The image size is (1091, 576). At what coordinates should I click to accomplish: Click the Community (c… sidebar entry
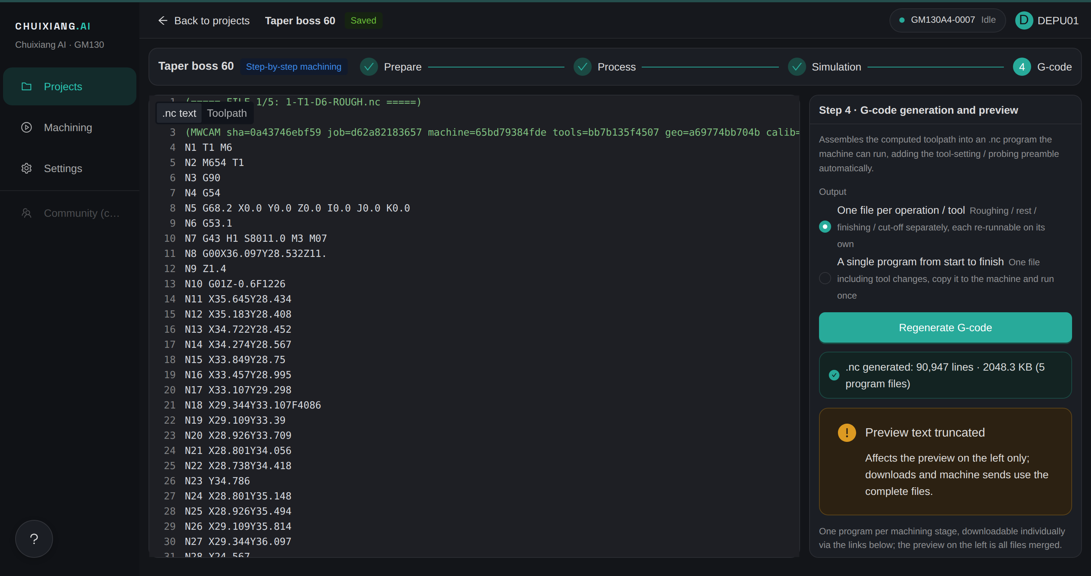tap(69, 213)
